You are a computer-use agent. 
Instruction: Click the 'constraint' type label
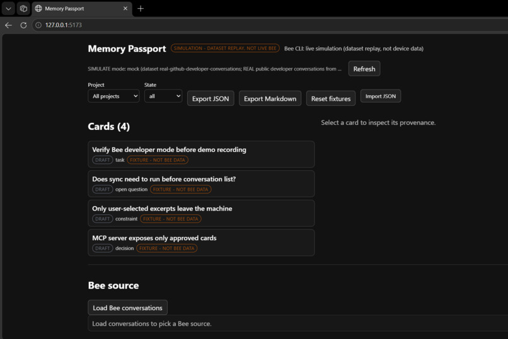click(126, 219)
